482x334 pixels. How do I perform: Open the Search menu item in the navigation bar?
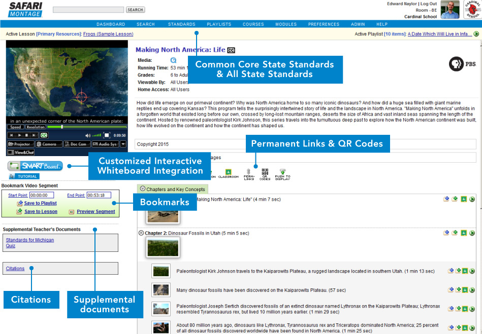tap(146, 24)
